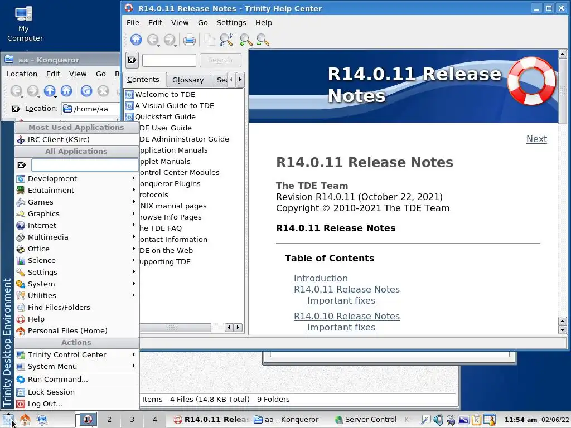
Task: Expand the Internet submenu
Action: pos(76,225)
